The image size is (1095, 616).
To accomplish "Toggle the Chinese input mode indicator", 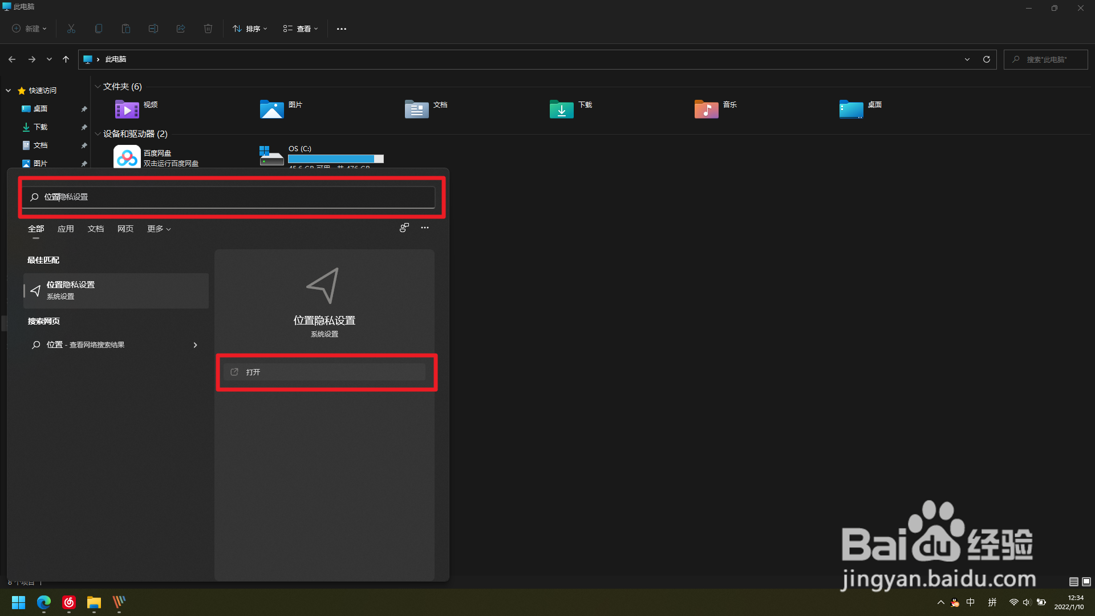I will point(970,602).
